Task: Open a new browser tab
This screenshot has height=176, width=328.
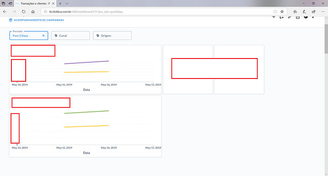Action: click(x=60, y=3)
